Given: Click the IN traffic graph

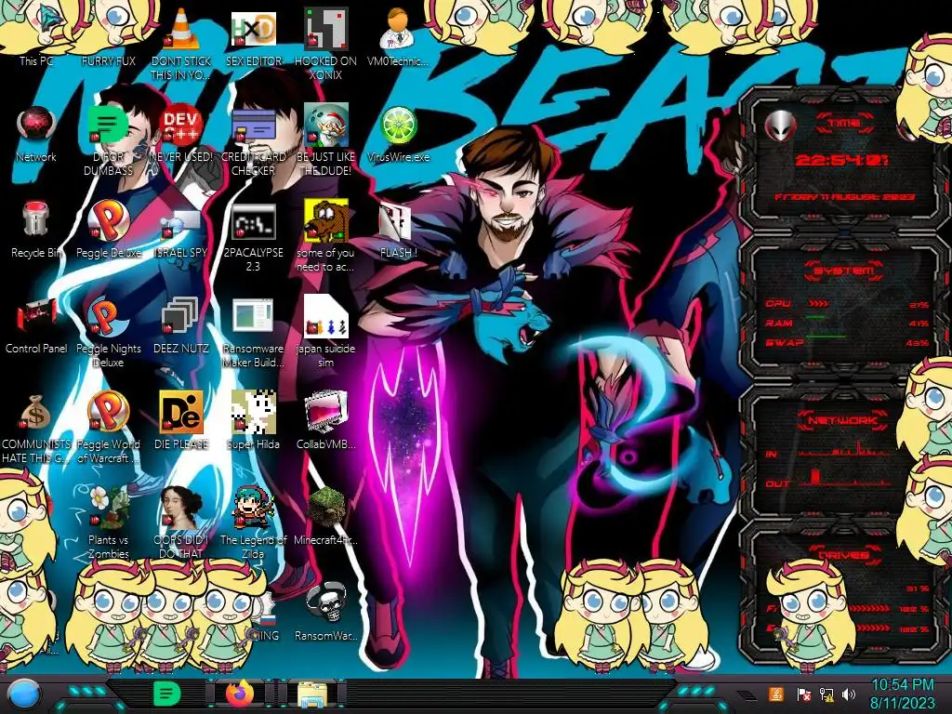Looking at the screenshot, I should point(845,449).
